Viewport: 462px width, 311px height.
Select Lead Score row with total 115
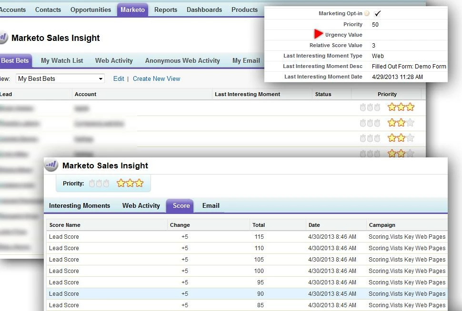coord(247,236)
